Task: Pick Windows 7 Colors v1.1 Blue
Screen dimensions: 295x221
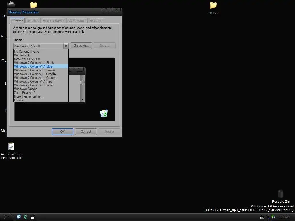Action: [x=41, y=66]
